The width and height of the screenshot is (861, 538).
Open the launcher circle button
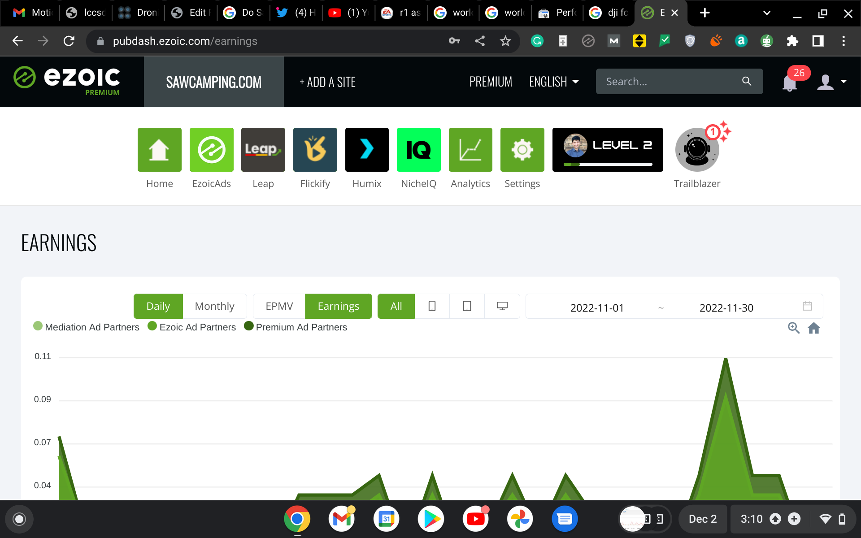[x=19, y=519]
